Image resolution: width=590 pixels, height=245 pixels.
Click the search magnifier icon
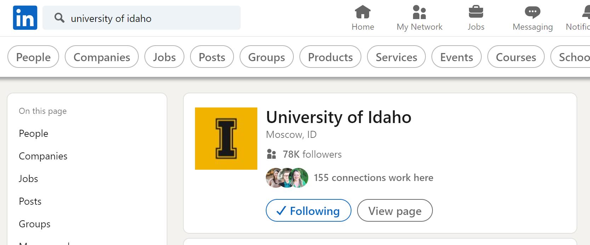coord(59,18)
